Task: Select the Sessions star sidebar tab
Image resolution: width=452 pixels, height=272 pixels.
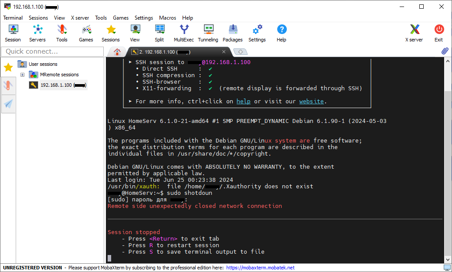Action: 8,67
